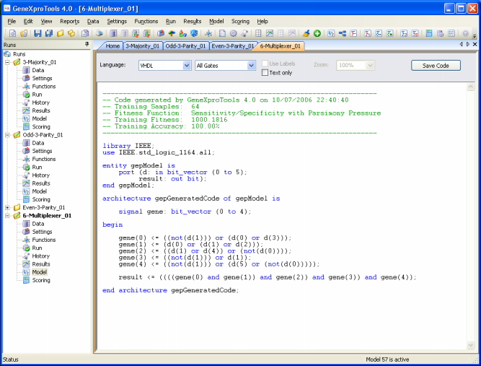
Task: Toggle the Use Labels checkbox
Action: tap(265, 64)
